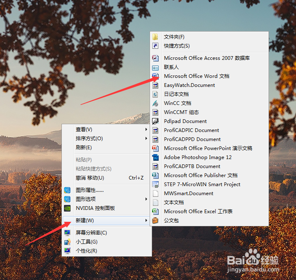Choose Microsoft Office Publisher 文档
Screen dimensions: 296x280
point(209,175)
